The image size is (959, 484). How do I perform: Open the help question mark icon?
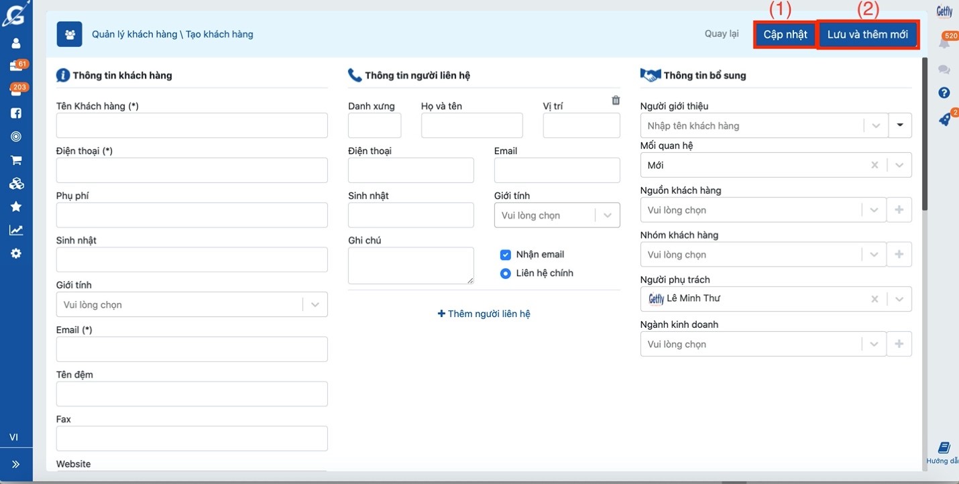point(944,93)
